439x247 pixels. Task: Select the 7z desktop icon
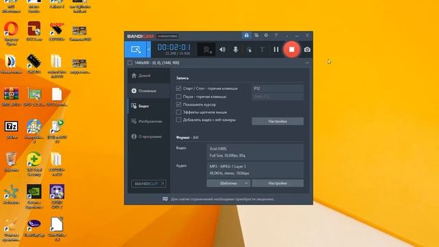coord(11,130)
